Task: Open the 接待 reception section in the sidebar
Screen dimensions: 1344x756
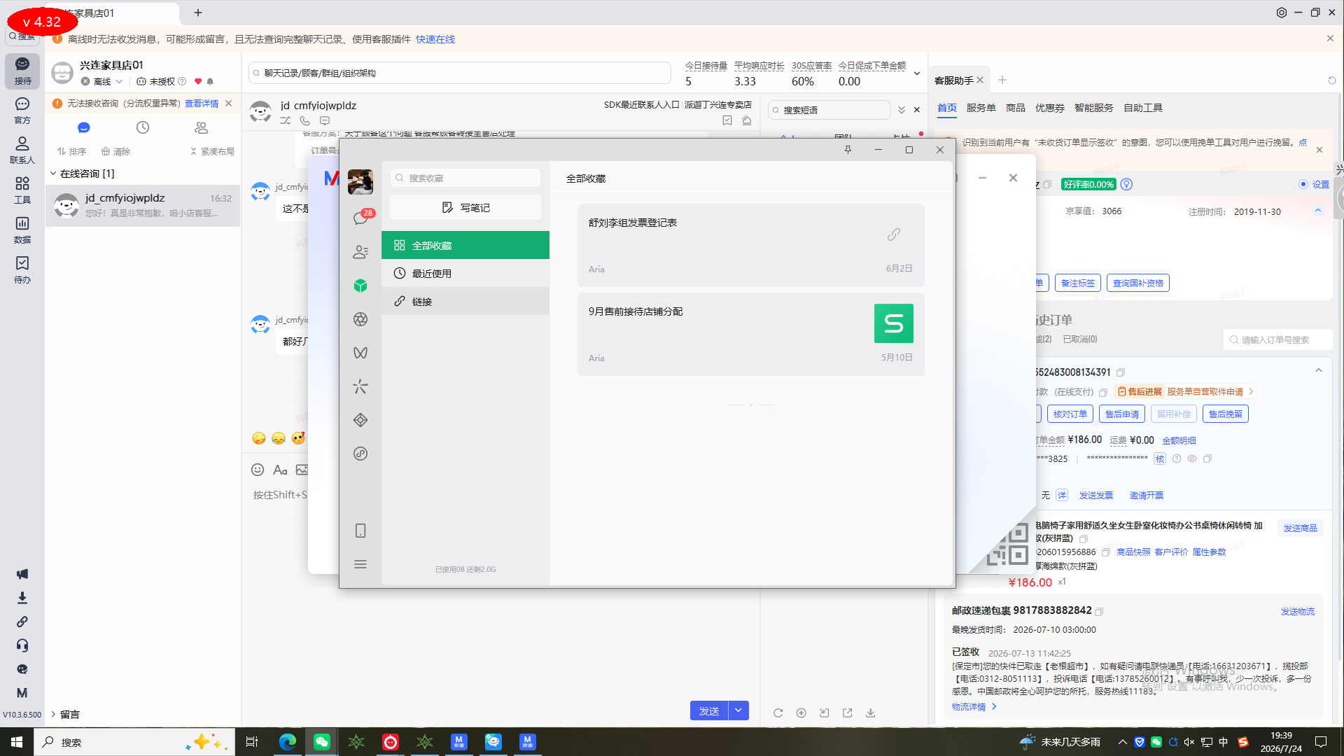Action: [22, 71]
